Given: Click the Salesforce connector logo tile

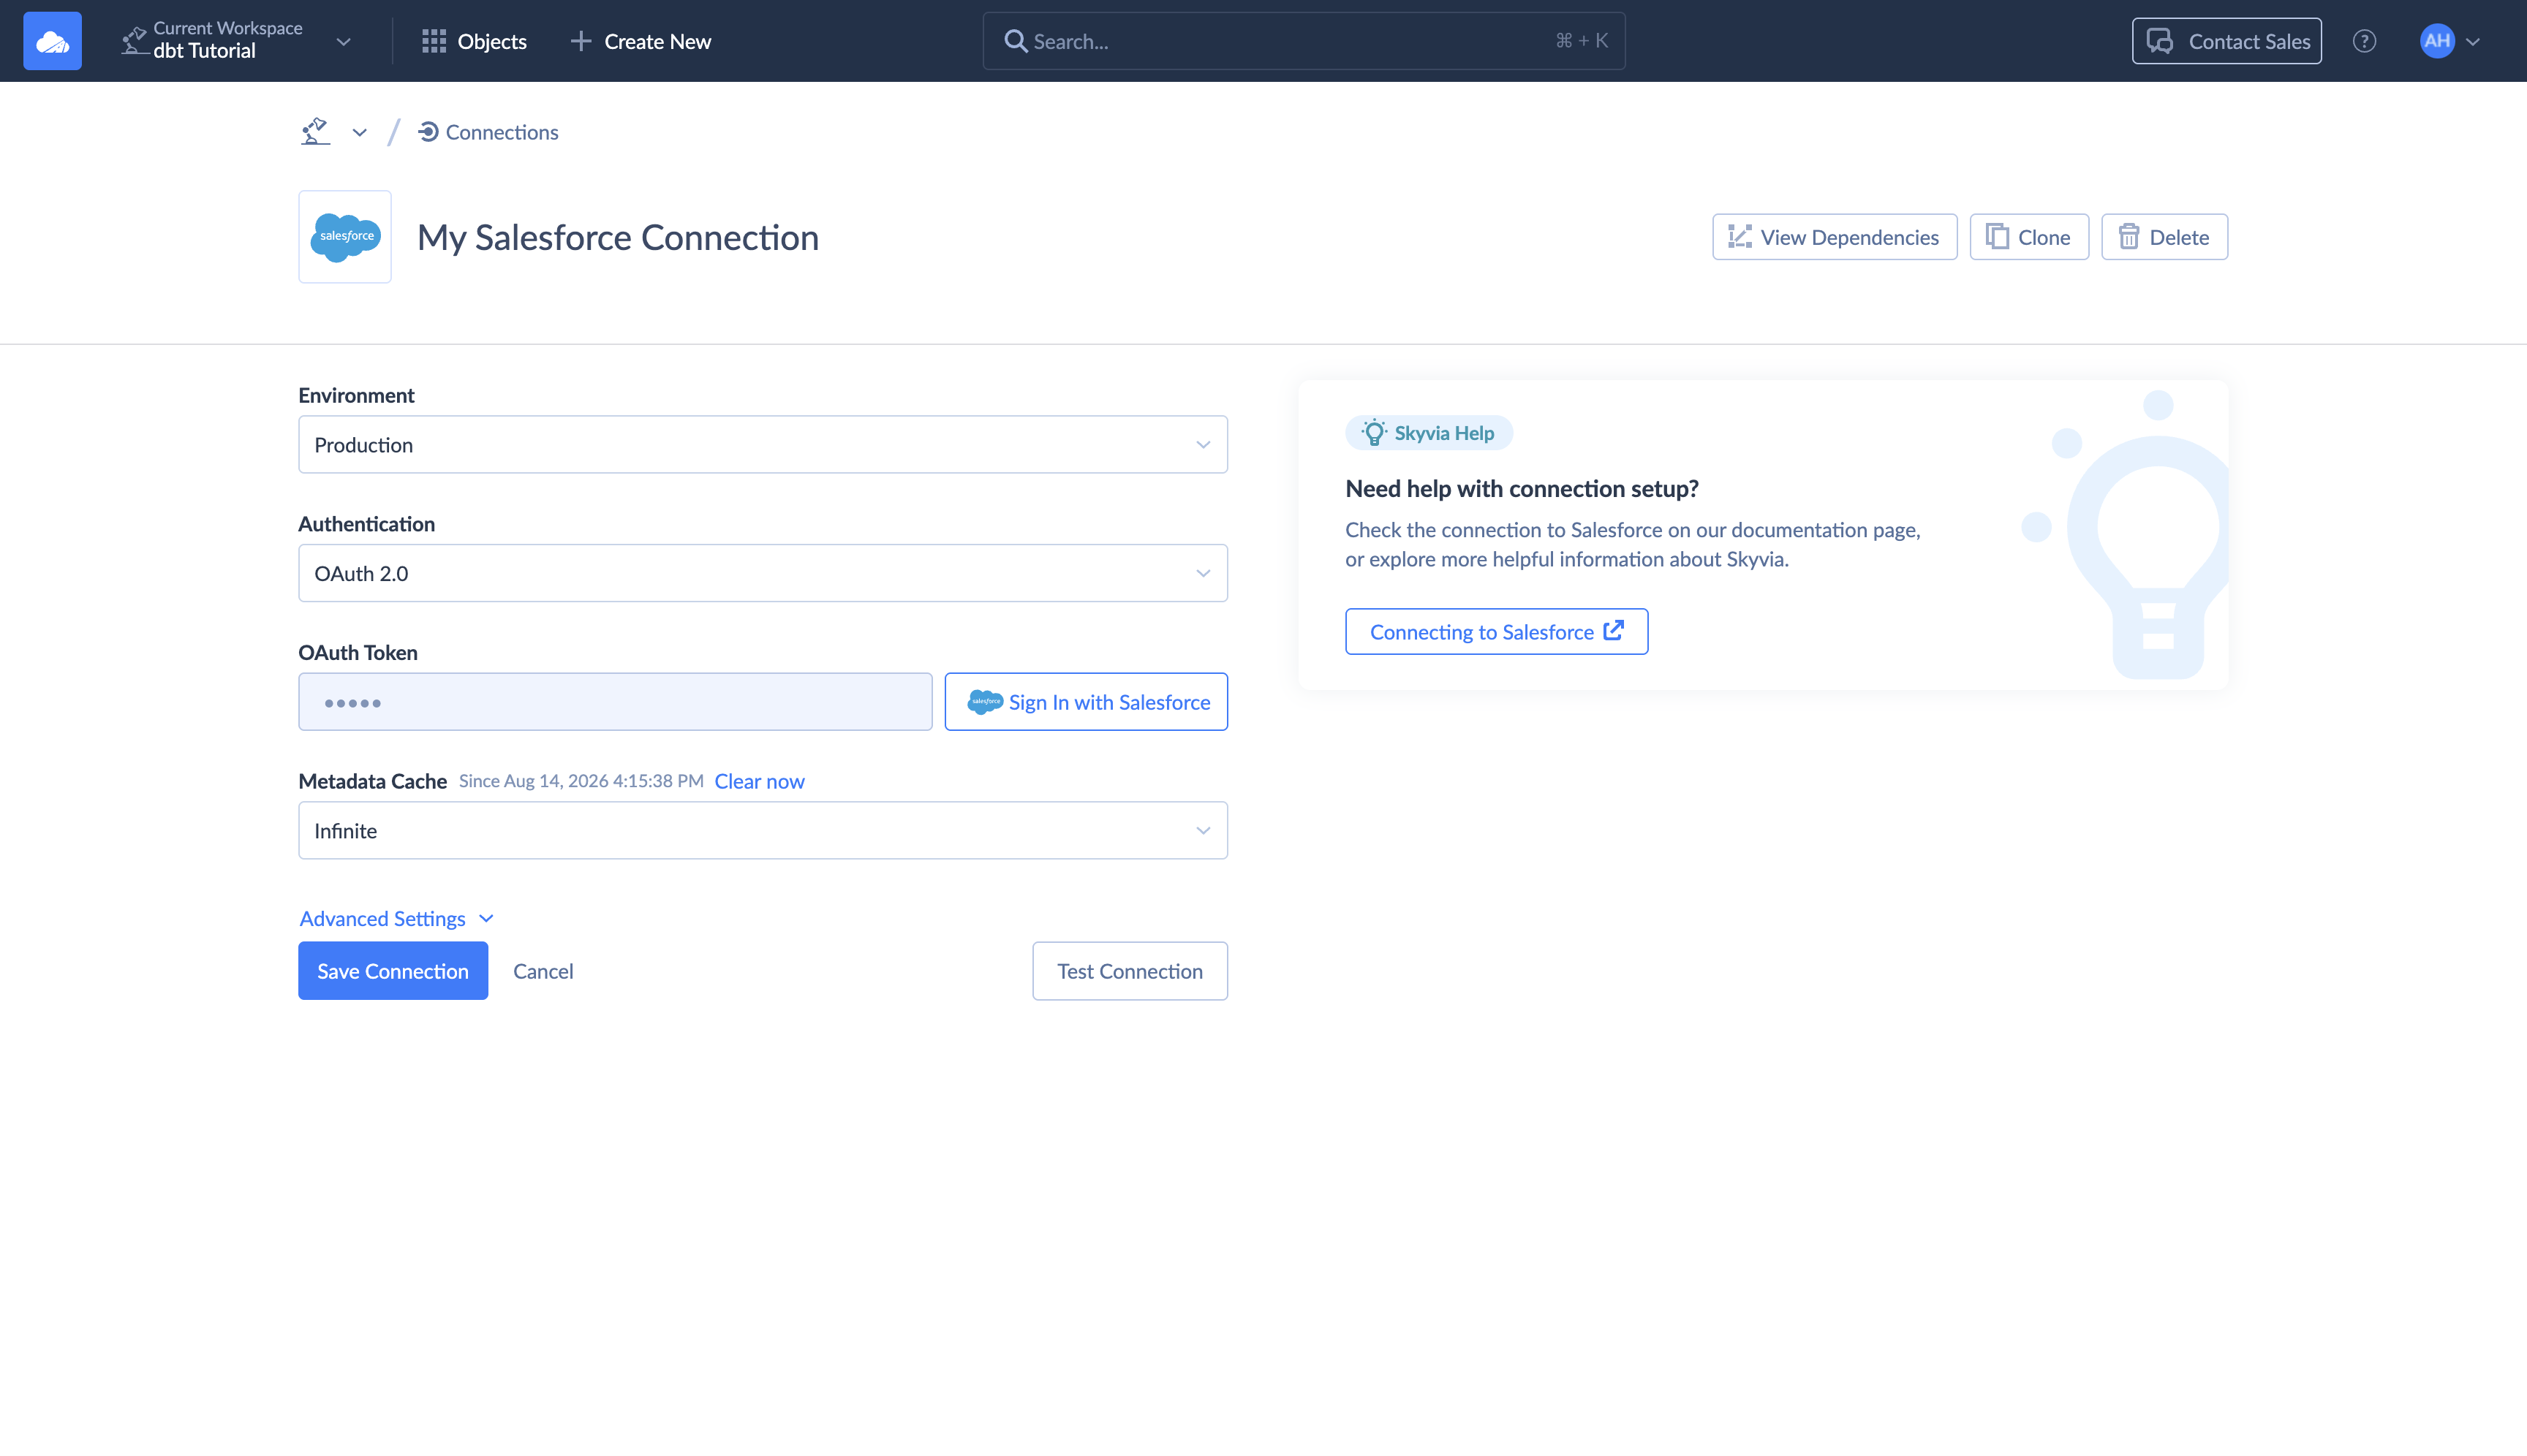Looking at the screenshot, I should click(345, 237).
